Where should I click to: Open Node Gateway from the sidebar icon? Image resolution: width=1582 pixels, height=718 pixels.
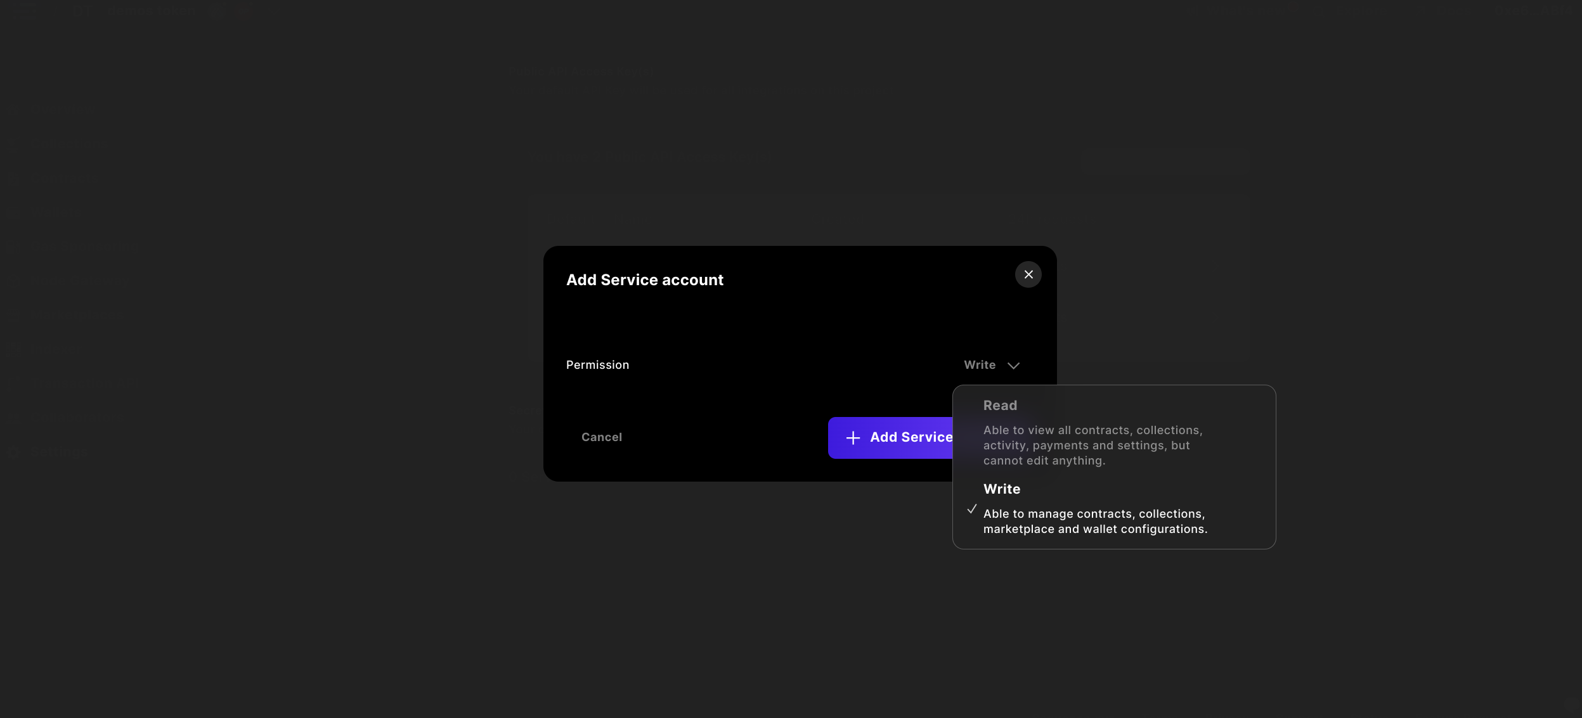tap(13, 281)
